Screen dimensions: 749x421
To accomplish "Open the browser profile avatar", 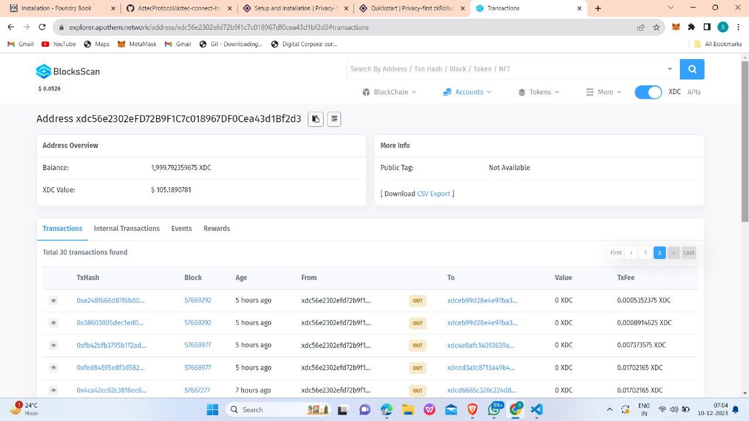I will (723, 27).
